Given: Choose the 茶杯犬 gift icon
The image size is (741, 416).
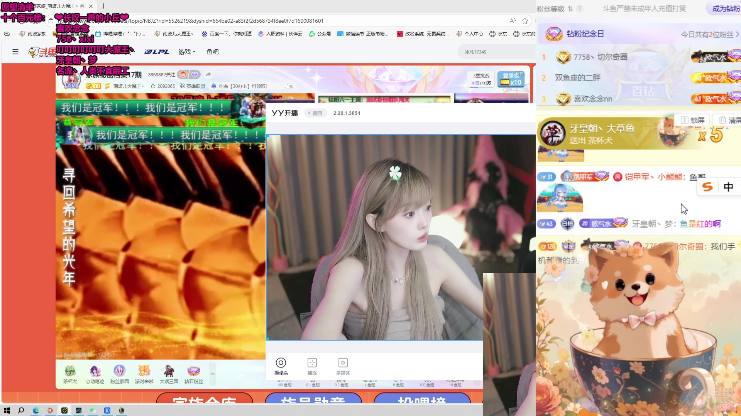Looking at the screenshot, I should [70, 374].
